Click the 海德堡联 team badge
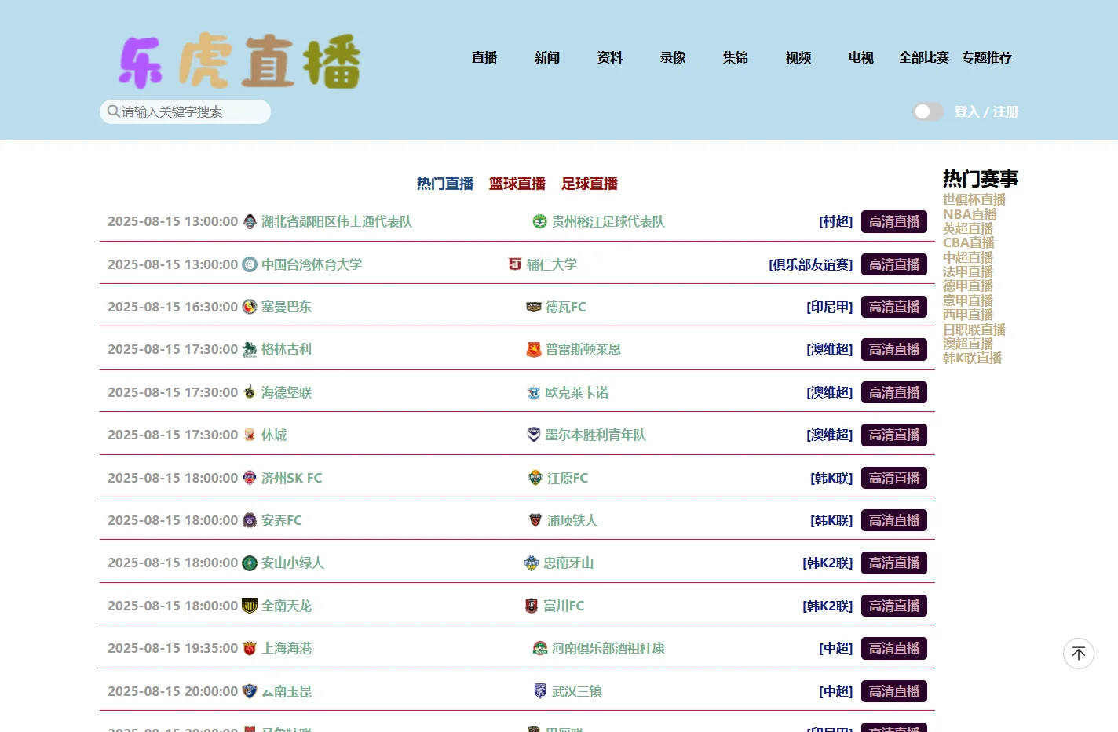Screen dimensions: 1118x732 coord(250,392)
